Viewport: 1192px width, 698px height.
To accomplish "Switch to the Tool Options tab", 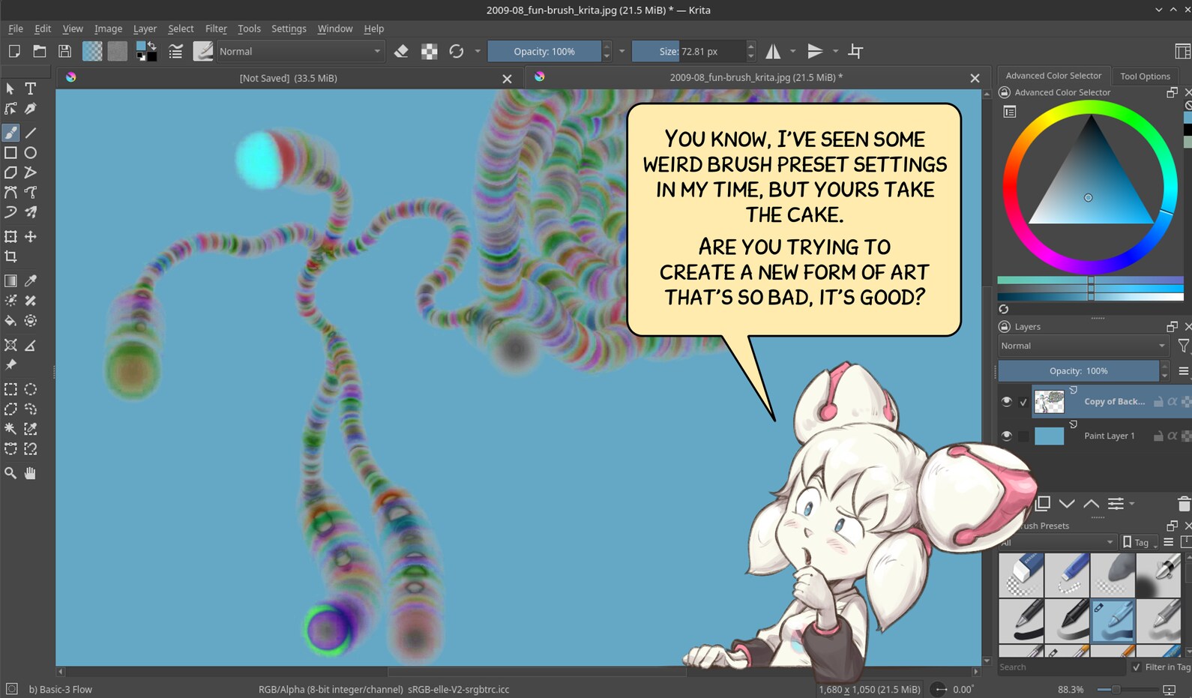I will pos(1145,76).
